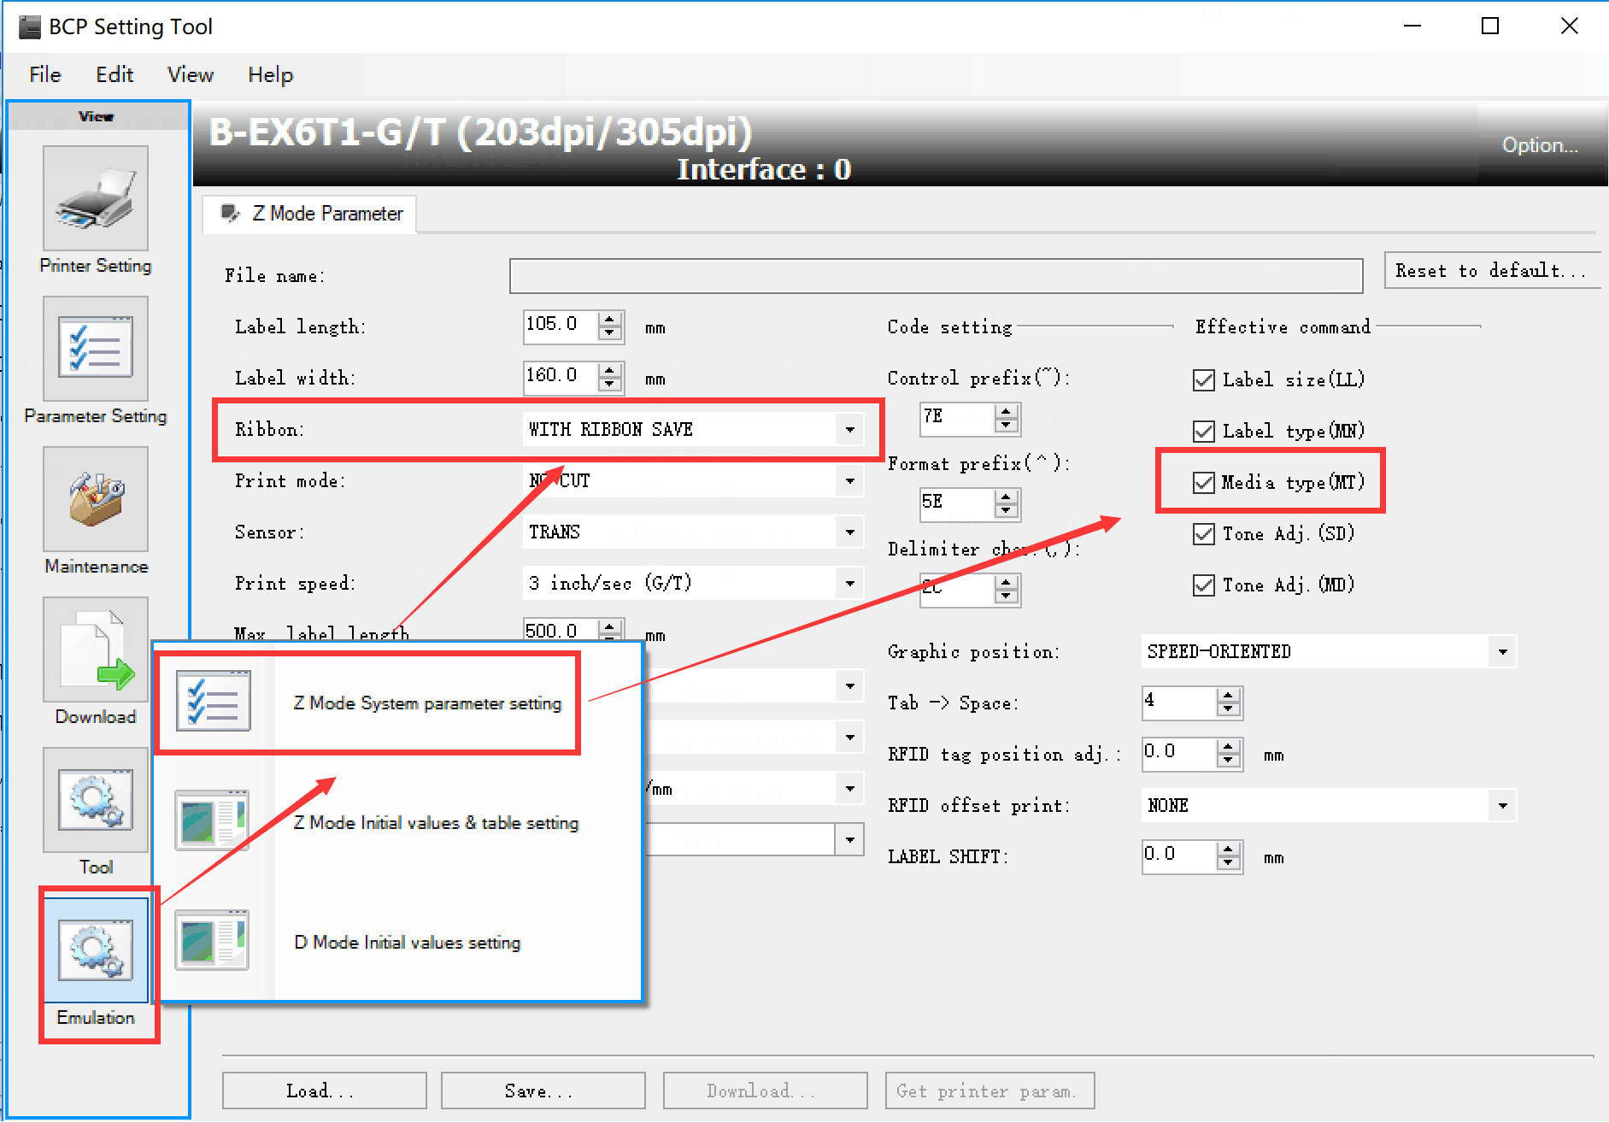Increase Control prefix value

[1007, 411]
